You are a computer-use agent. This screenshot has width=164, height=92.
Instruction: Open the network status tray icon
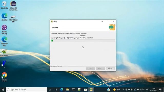click(x=141, y=90)
